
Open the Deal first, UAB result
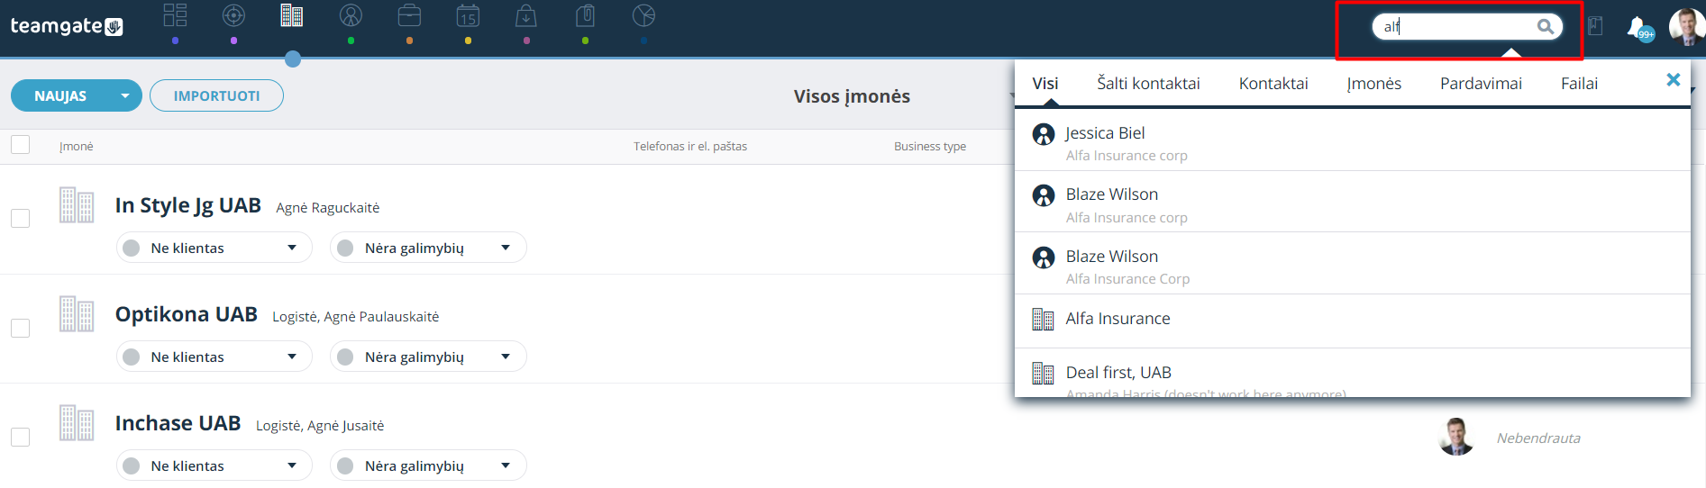[1352, 373]
